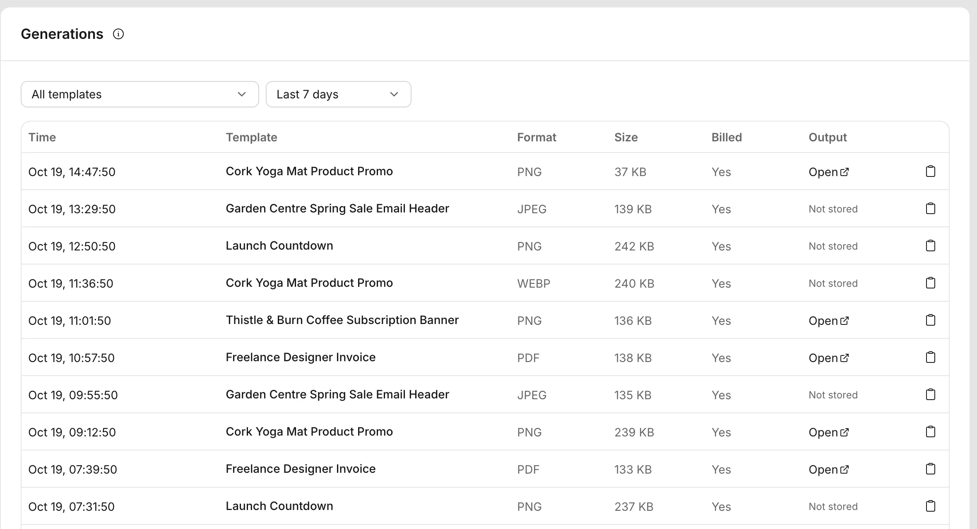Copy the 09:55:50 Garden Centre row

tap(930, 394)
